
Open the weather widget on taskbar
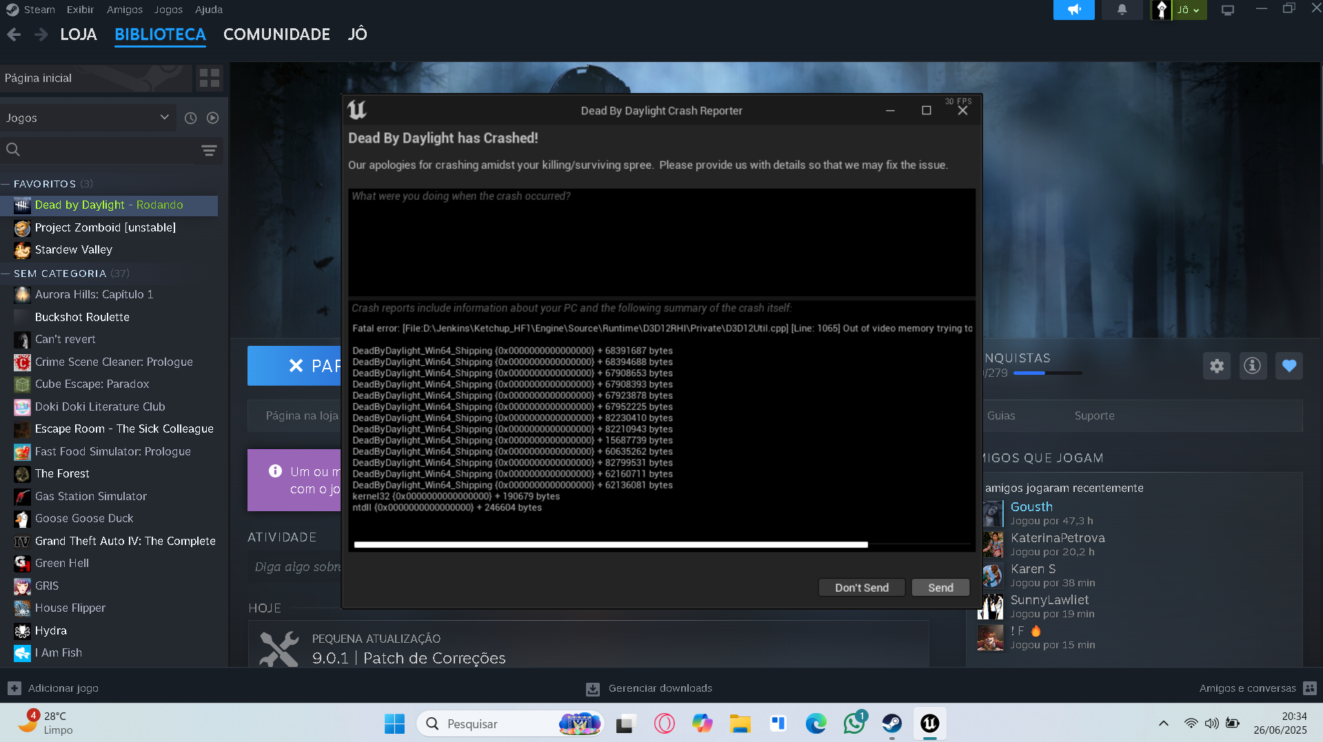click(x=46, y=723)
